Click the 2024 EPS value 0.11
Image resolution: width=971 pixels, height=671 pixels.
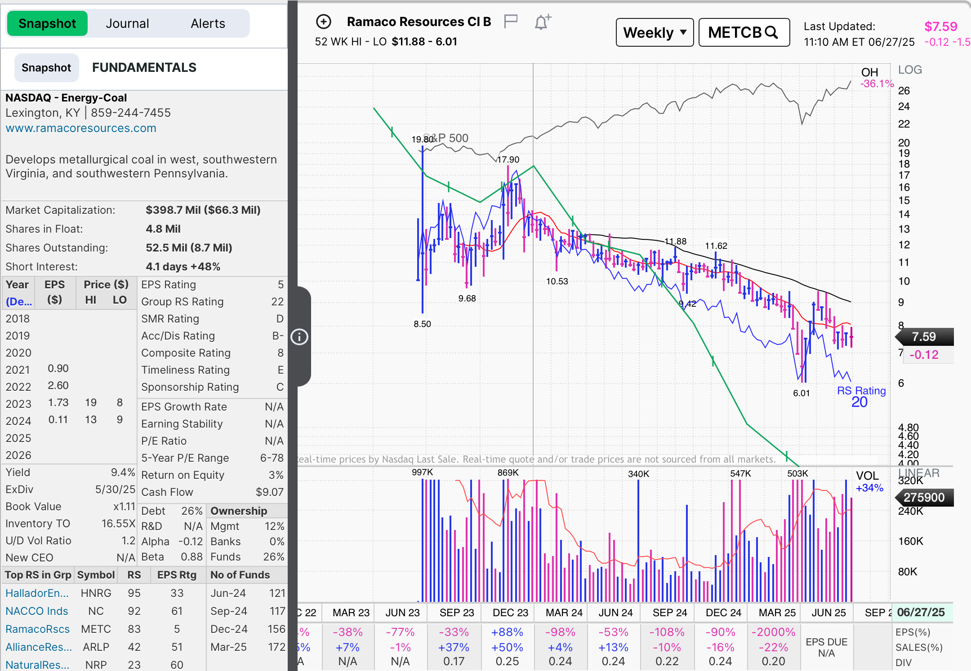pyautogui.click(x=58, y=420)
